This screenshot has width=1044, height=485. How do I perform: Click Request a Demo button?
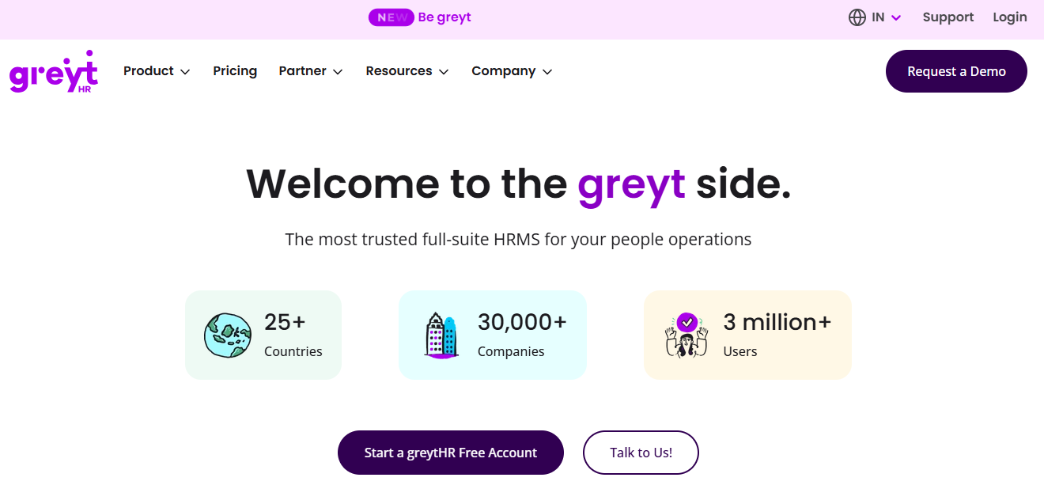click(956, 71)
